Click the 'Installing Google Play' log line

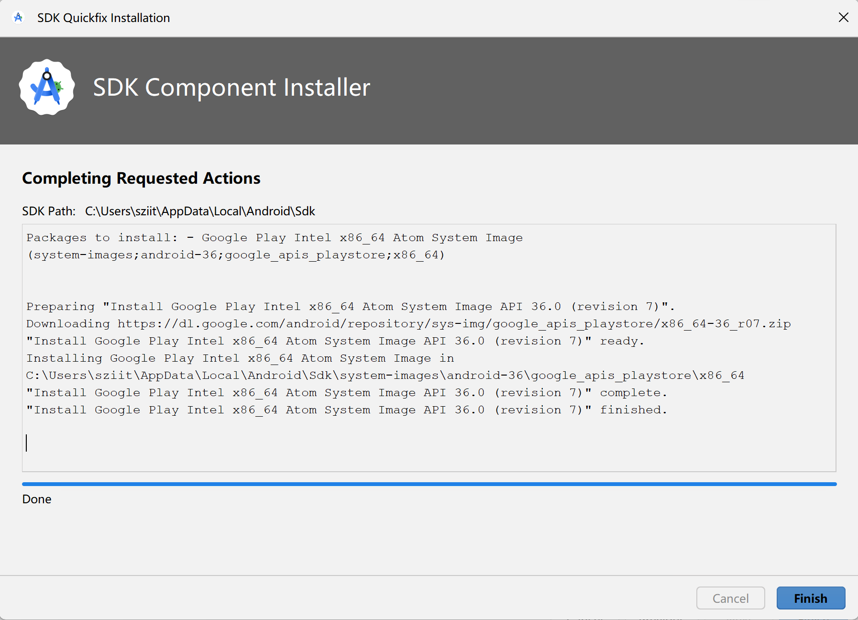click(x=240, y=358)
